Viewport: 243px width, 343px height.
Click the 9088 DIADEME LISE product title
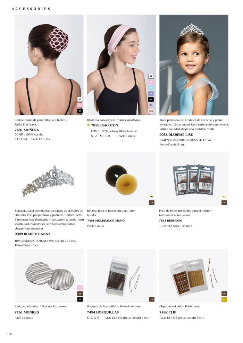pos(176,135)
